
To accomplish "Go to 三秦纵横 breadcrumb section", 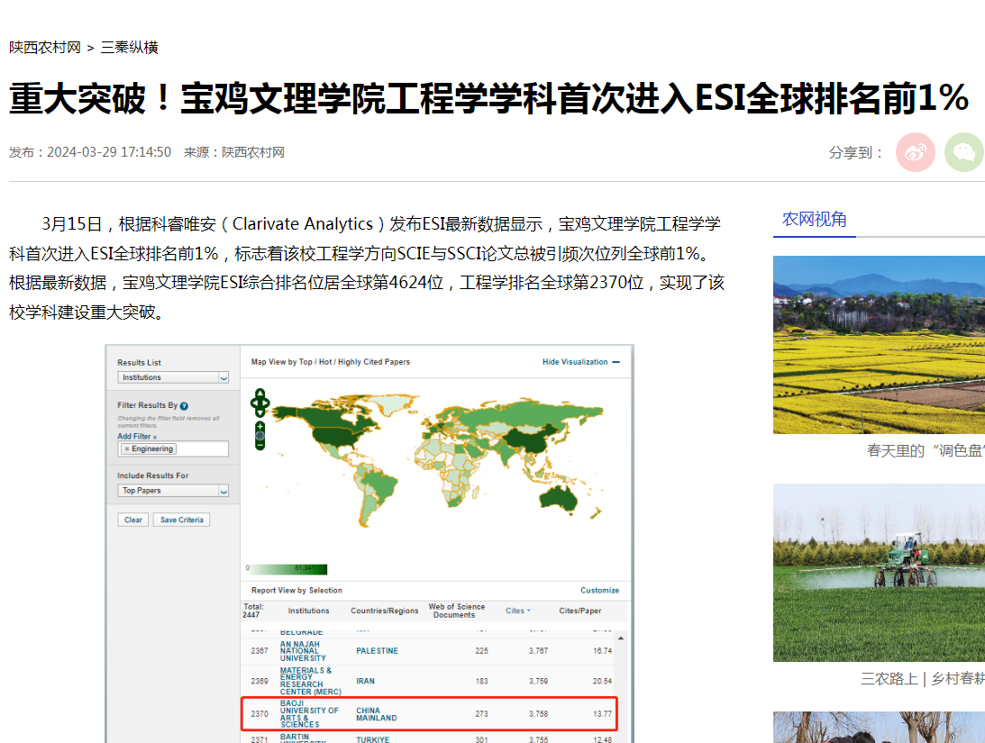I will (130, 48).
